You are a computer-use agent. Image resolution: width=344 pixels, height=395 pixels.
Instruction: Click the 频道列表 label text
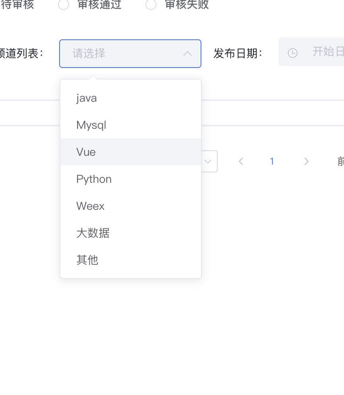[22, 53]
